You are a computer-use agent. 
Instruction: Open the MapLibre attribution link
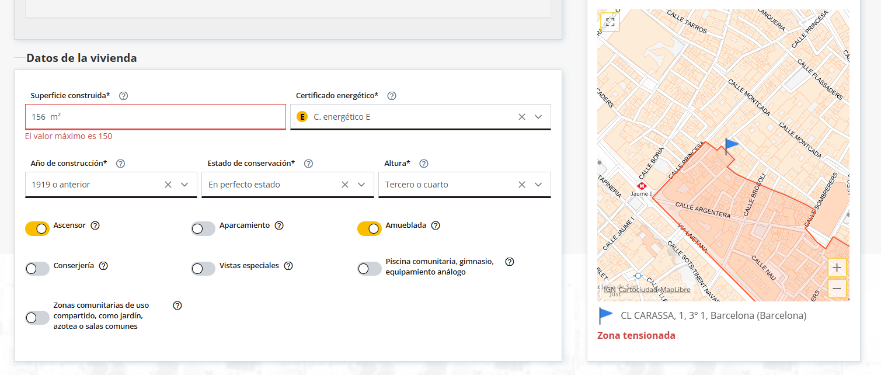(675, 290)
